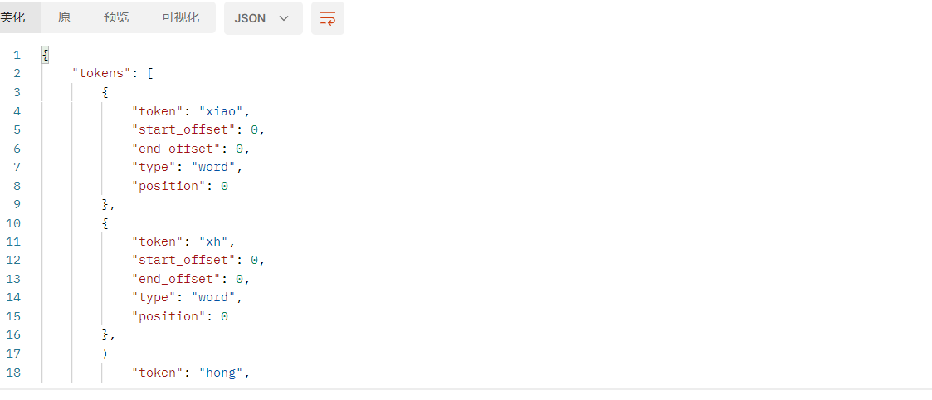Image resolution: width=932 pixels, height=400 pixels.
Task: Toggle the line wrap icon
Action: click(x=328, y=17)
